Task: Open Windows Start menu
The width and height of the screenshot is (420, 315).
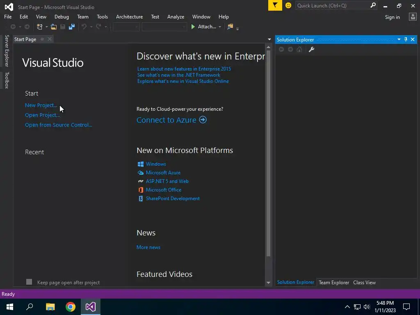Action: tap(10, 307)
